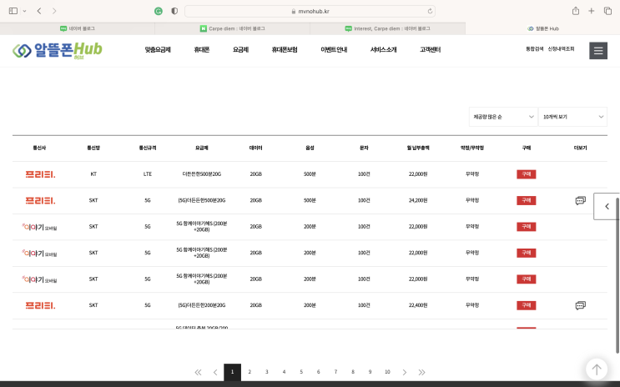620x387 pixels.
Task: Open the 맞춤요금제 menu
Action: [158, 49]
